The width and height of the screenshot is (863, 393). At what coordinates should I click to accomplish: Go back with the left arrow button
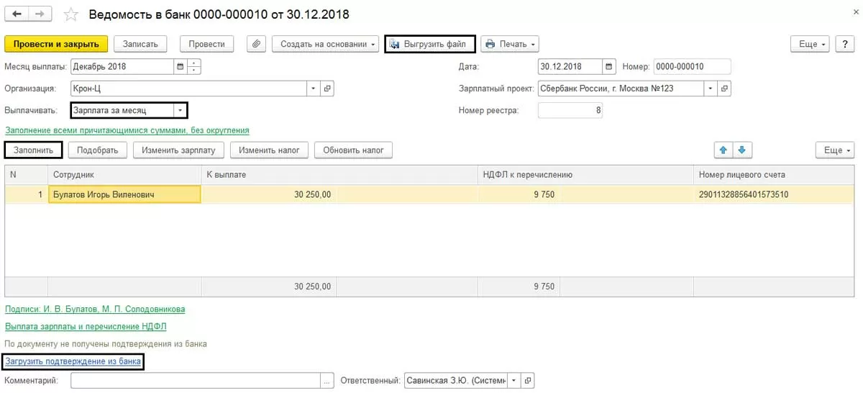17,14
